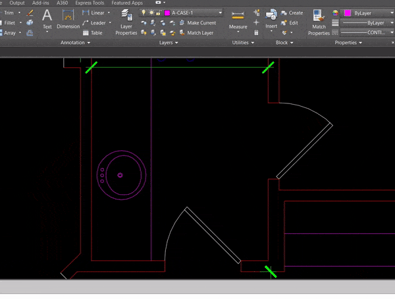Select the purple sink circle in drawing

(121, 175)
